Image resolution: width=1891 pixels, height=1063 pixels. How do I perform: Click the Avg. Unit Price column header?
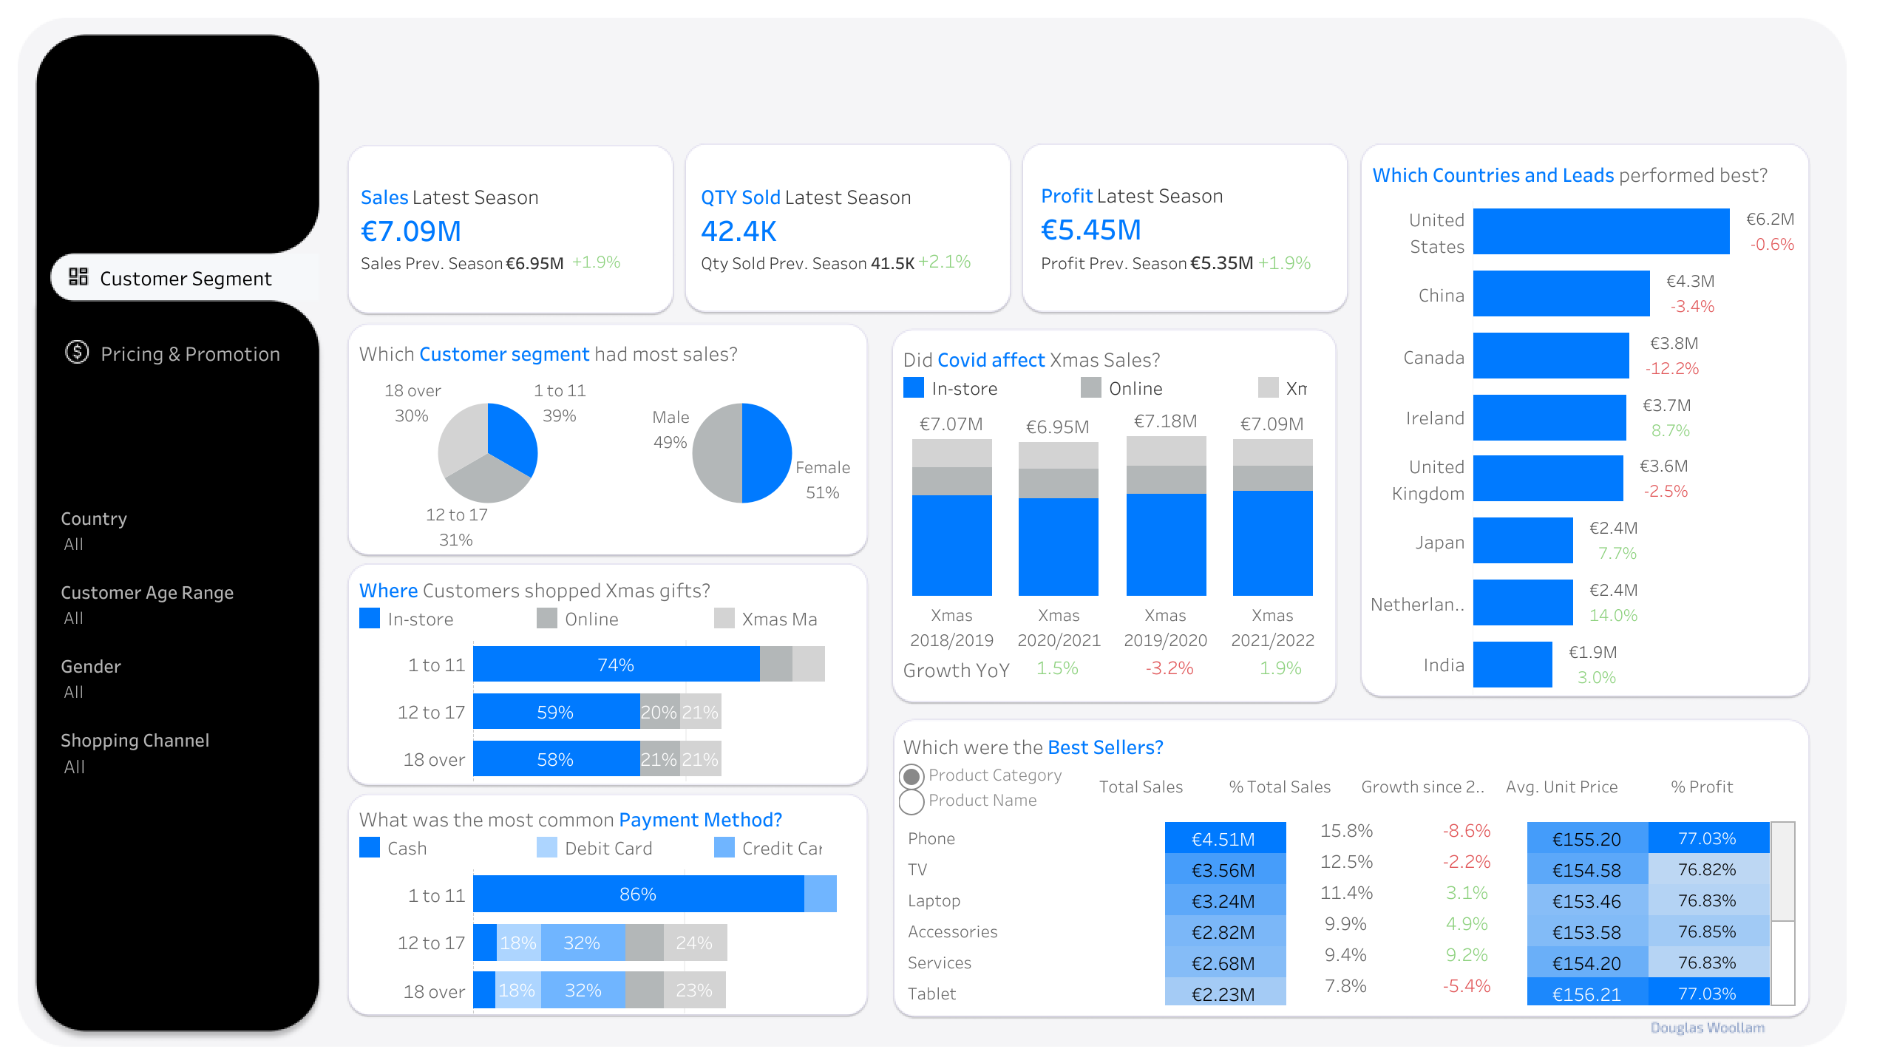[1562, 787]
